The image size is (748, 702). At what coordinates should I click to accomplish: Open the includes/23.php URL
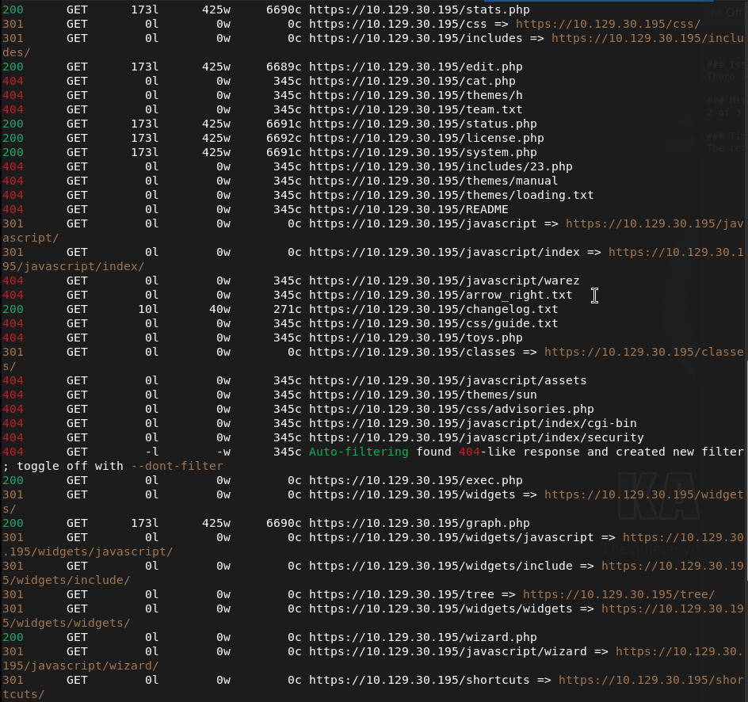click(441, 167)
